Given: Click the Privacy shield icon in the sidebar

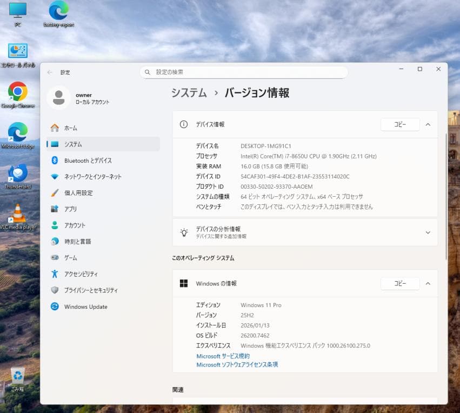Looking at the screenshot, I should pos(55,290).
